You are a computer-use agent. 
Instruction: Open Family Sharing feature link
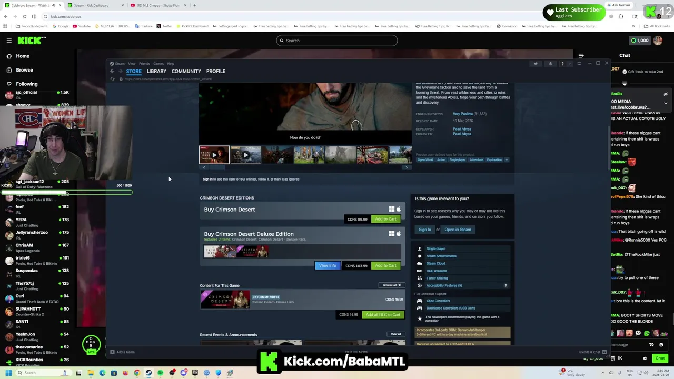point(437,278)
